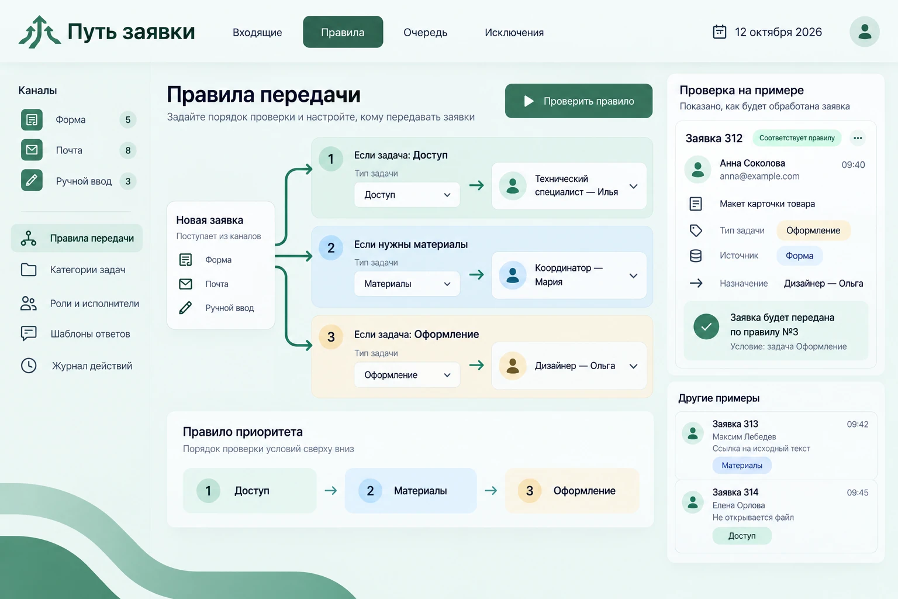Image resolution: width=898 pixels, height=599 pixels.
Task: Open Журнал действий in the sidebar
Action: [x=77, y=366]
